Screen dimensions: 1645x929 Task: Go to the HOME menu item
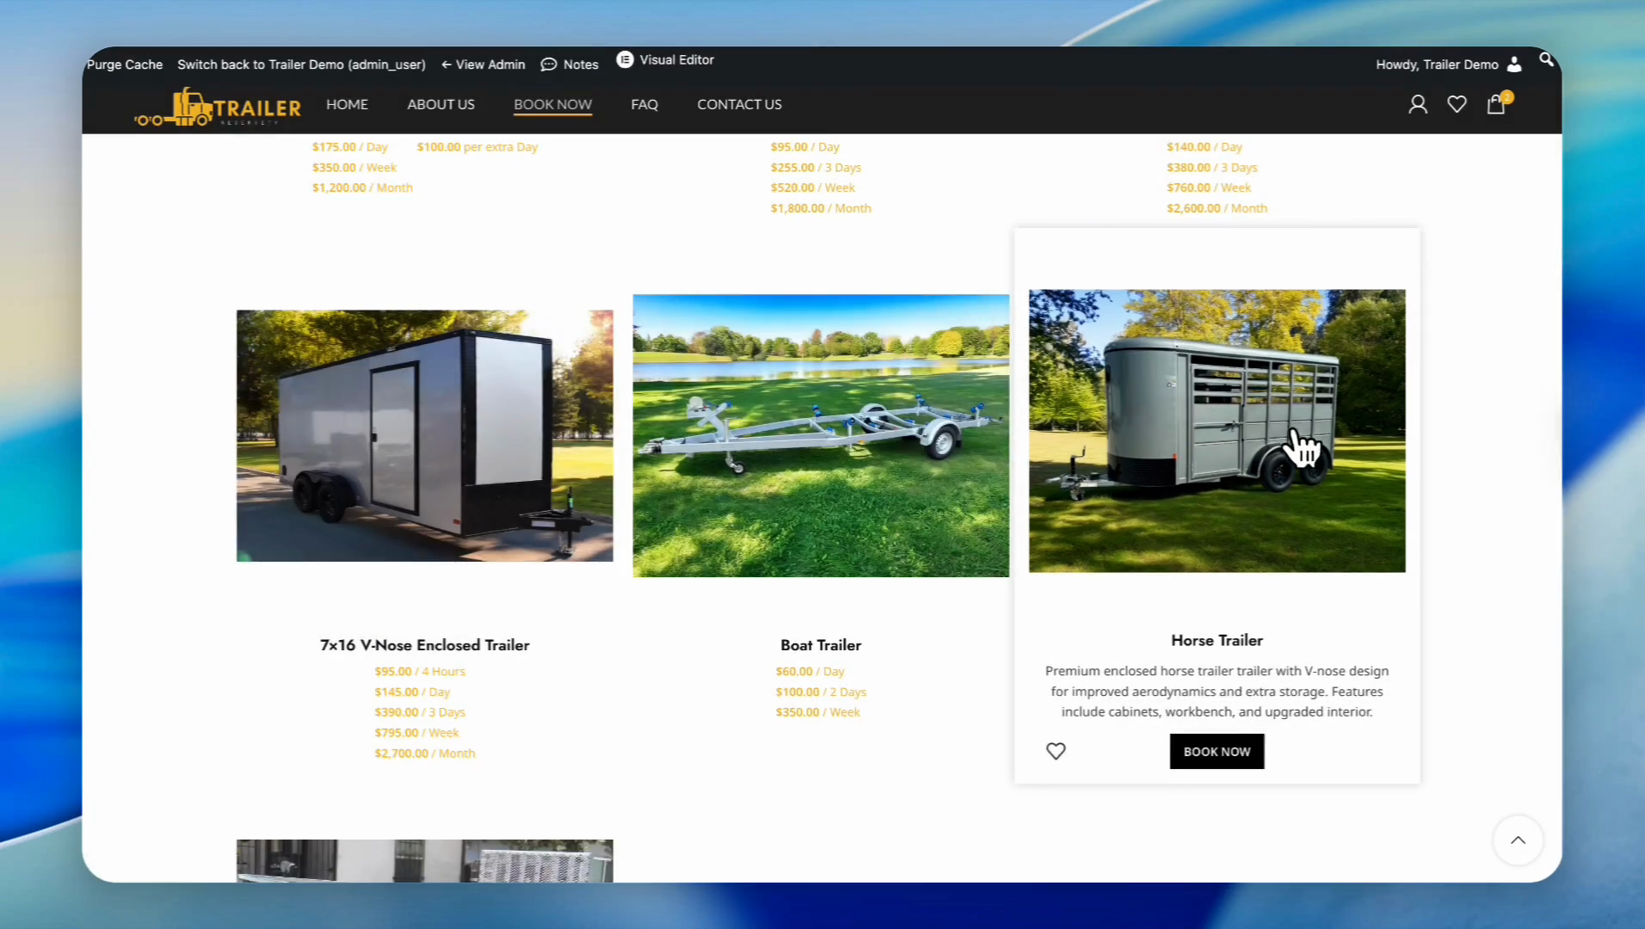347,105
